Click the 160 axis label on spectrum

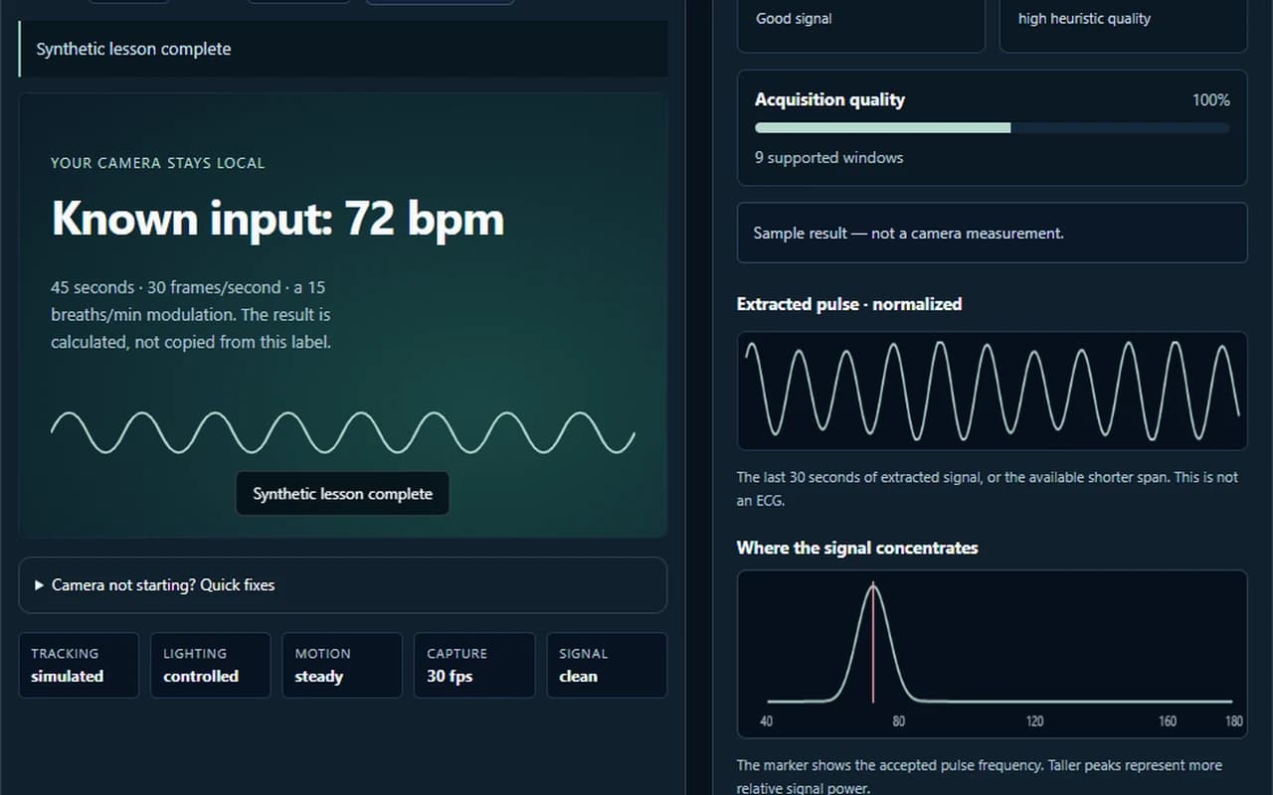point(1168,721)
